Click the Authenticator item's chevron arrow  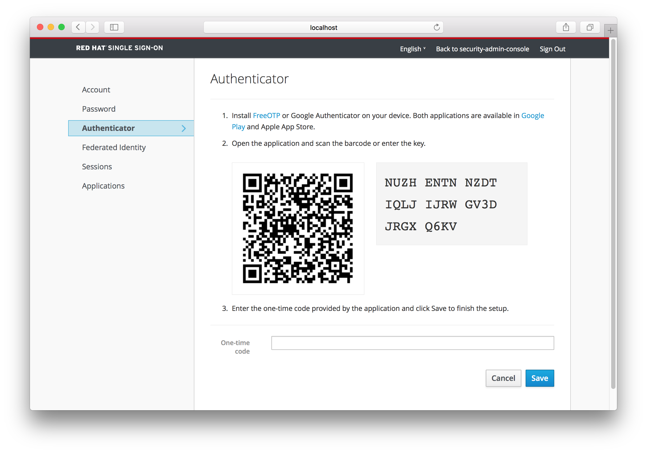pos(184,128)
